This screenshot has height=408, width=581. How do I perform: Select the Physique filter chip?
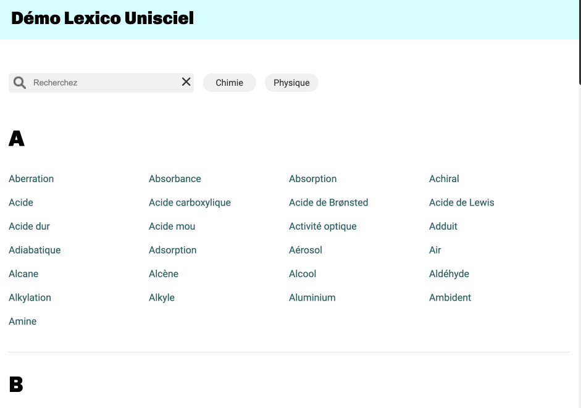pyautogui.click(x=291, y=82)
